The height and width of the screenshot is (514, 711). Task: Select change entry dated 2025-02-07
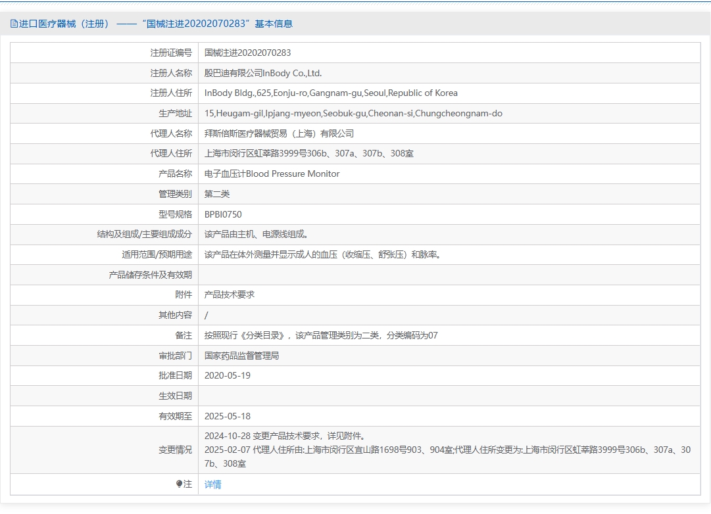(447, 457)
